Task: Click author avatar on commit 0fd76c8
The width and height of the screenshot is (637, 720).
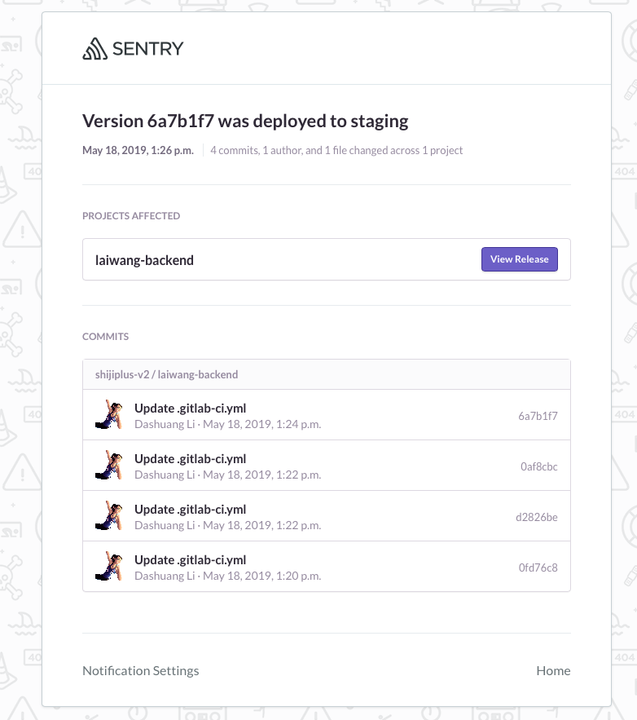Action: [109, 566]
